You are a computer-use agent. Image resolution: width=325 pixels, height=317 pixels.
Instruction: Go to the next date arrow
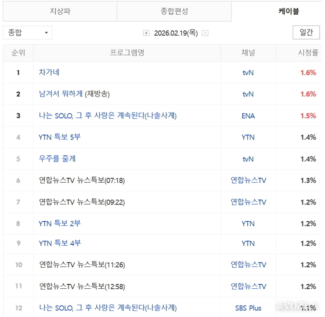point(205,33)
